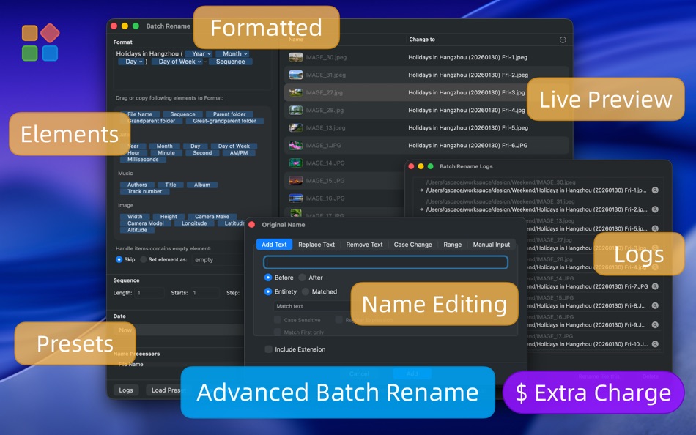
Task: Click the Great-grandparent folder element
Action: pos(224,121)
